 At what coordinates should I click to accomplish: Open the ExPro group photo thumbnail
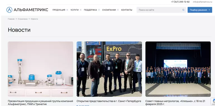coord(109,69)
